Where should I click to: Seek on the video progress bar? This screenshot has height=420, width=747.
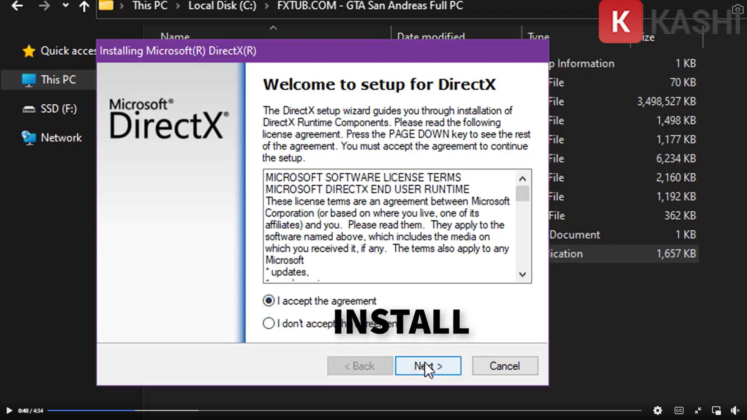click(344, 410)
